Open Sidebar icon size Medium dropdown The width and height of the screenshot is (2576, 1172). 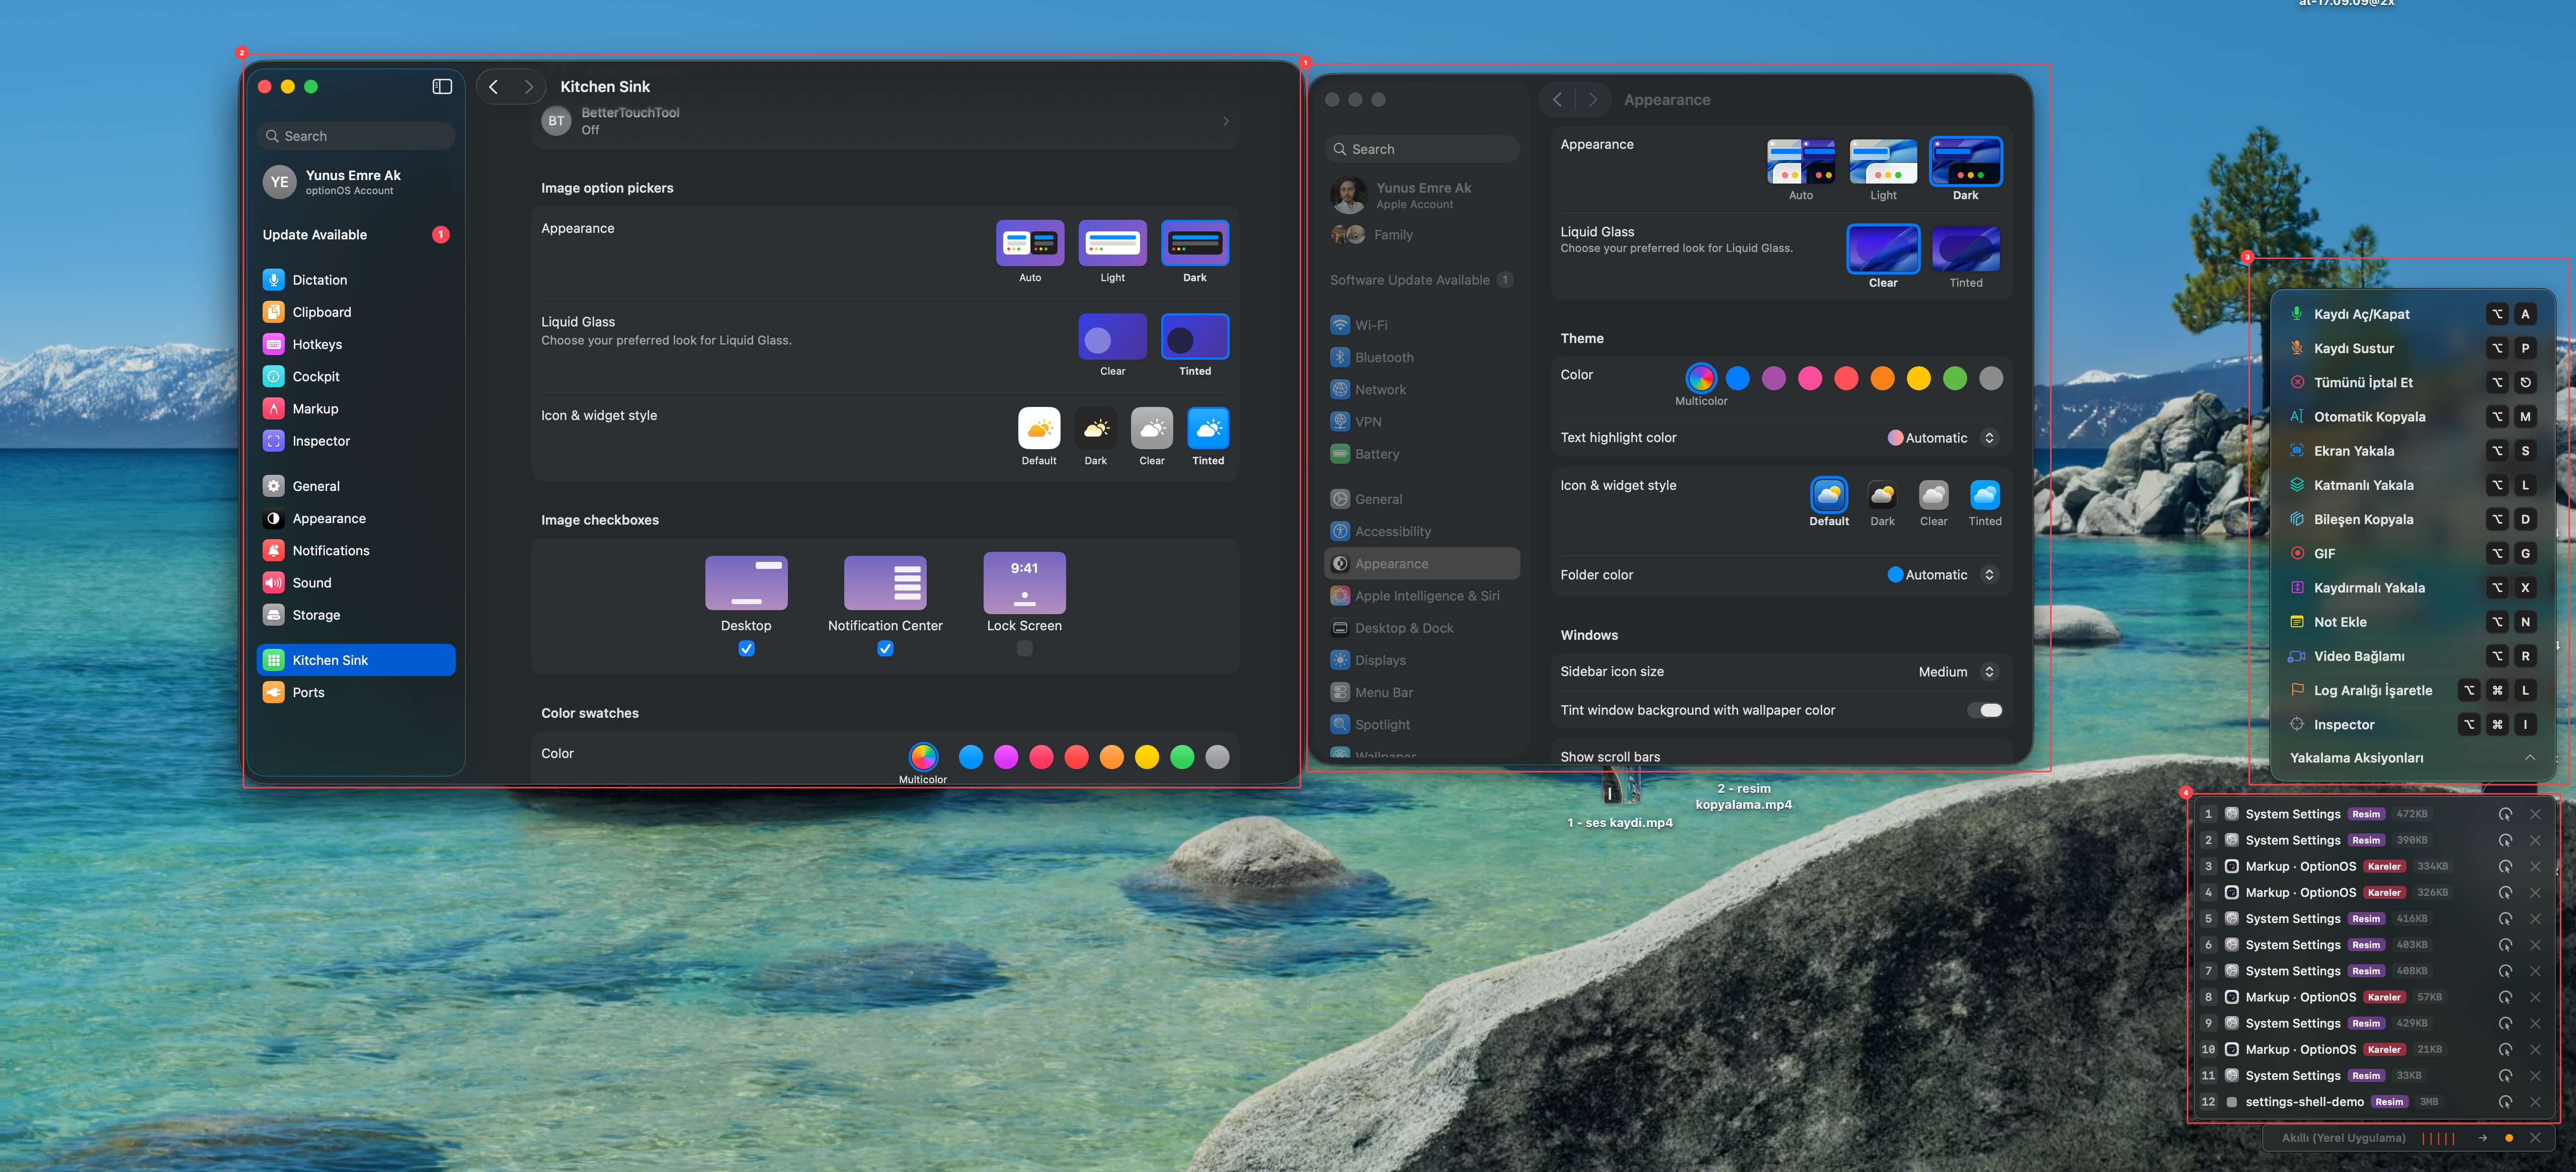pos(1956,671)
